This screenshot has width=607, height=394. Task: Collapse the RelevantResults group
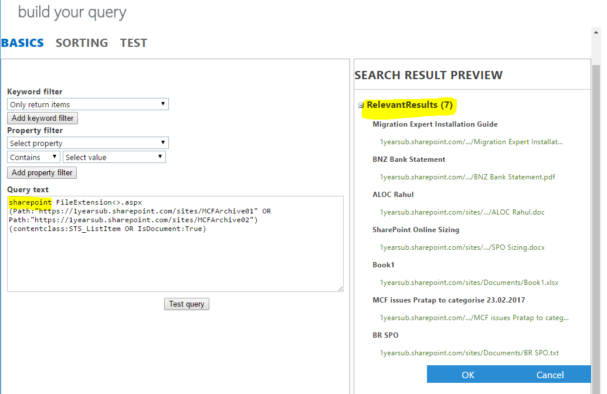click(x=360, y=105)
